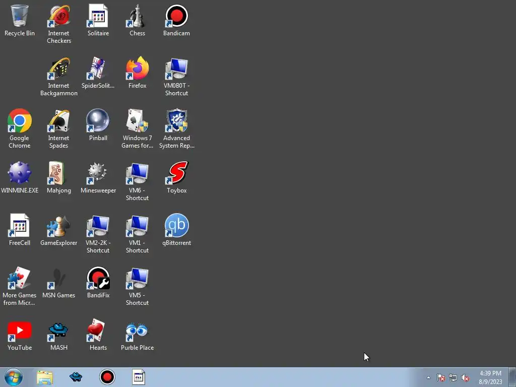Select the GameExplorer icon
This screenshot has width=516, height=387.
[x=59, y=230]
